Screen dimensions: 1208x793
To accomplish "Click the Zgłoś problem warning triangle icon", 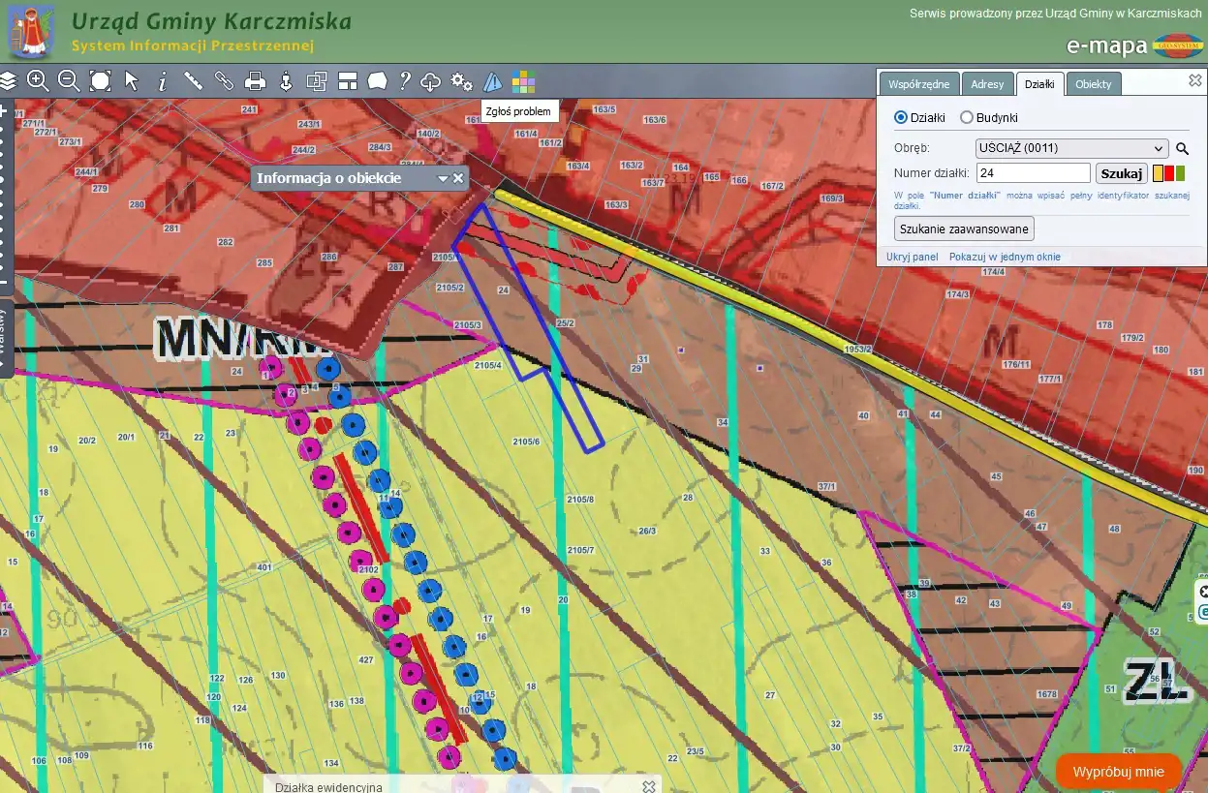I will pos(493,82).
